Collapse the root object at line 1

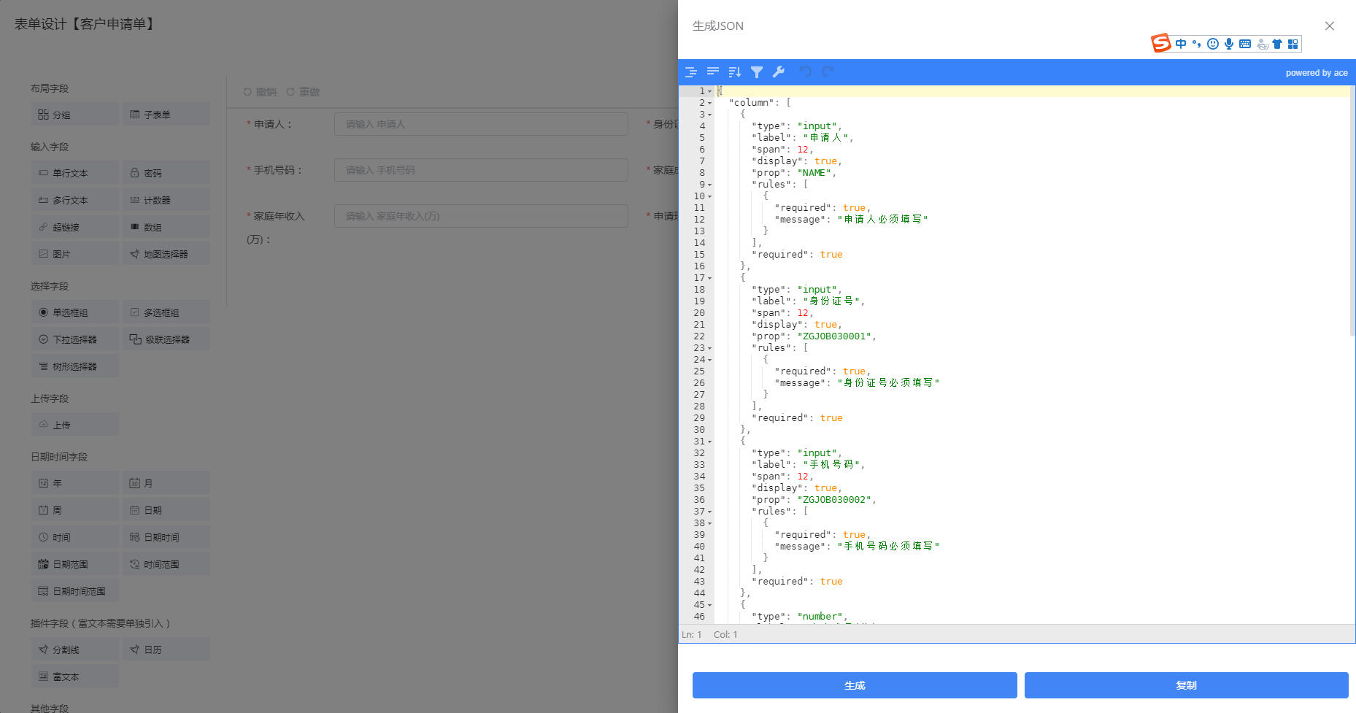click(x=709, y=91)
